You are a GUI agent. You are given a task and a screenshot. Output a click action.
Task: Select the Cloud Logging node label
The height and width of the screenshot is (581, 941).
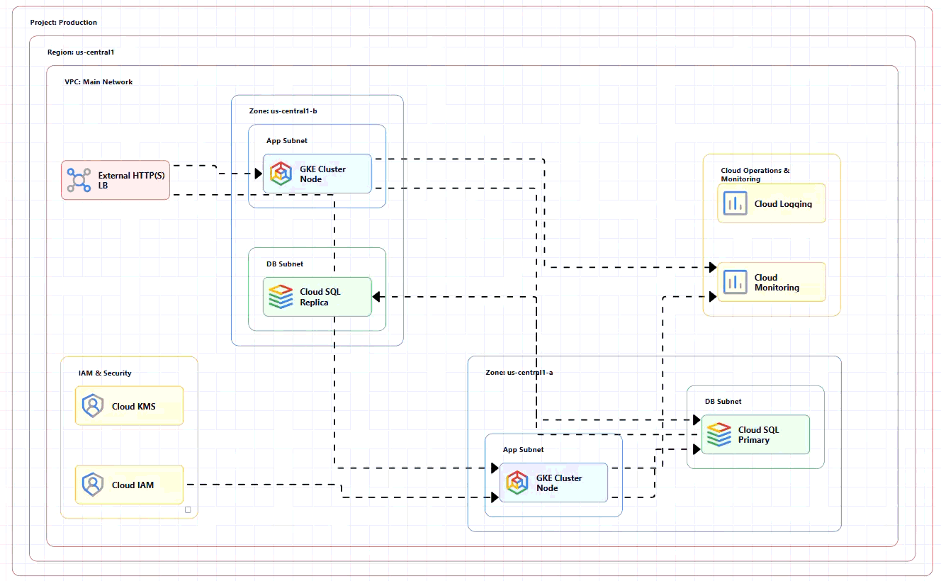pyautogui.click(x=783, y=204)
